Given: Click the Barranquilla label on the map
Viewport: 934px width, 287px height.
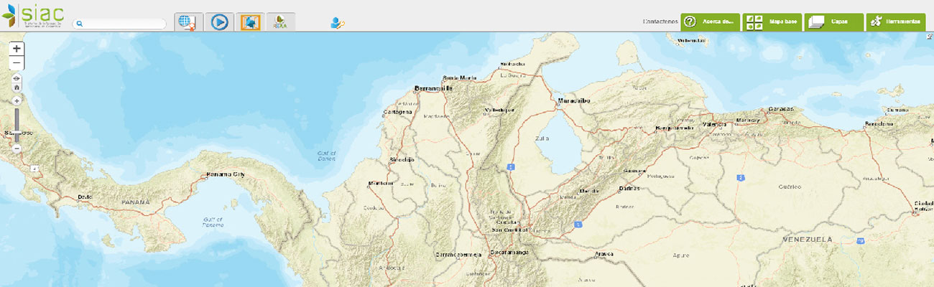Looking at the screenshot, I should pos(433,88).
